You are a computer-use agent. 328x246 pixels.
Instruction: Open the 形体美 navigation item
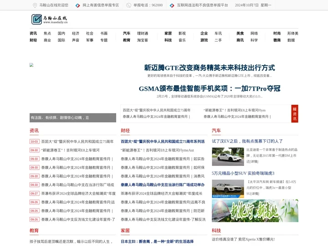292,33
